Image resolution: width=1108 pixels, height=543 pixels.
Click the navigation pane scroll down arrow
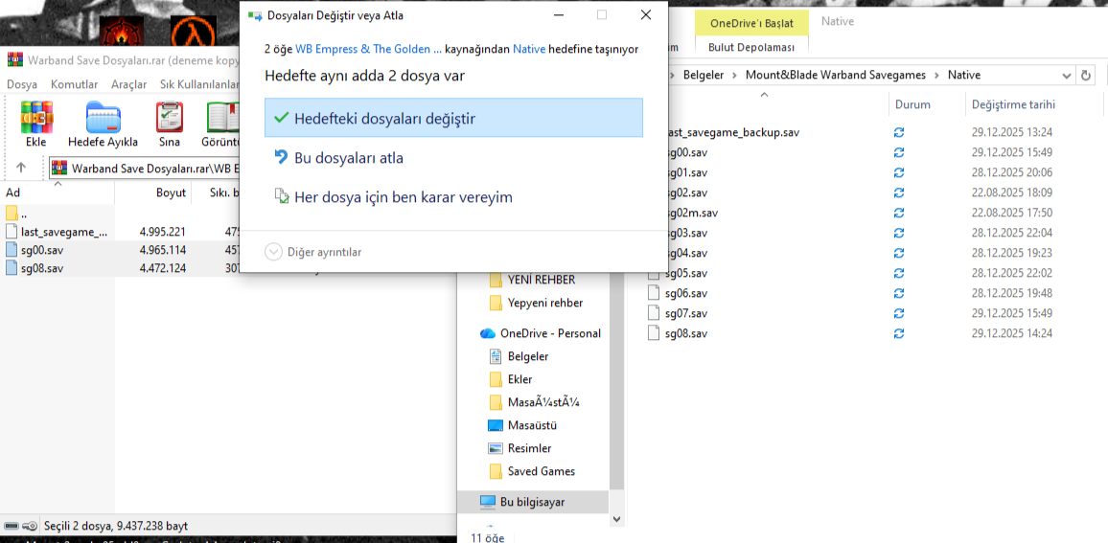[x=616, y=519]
